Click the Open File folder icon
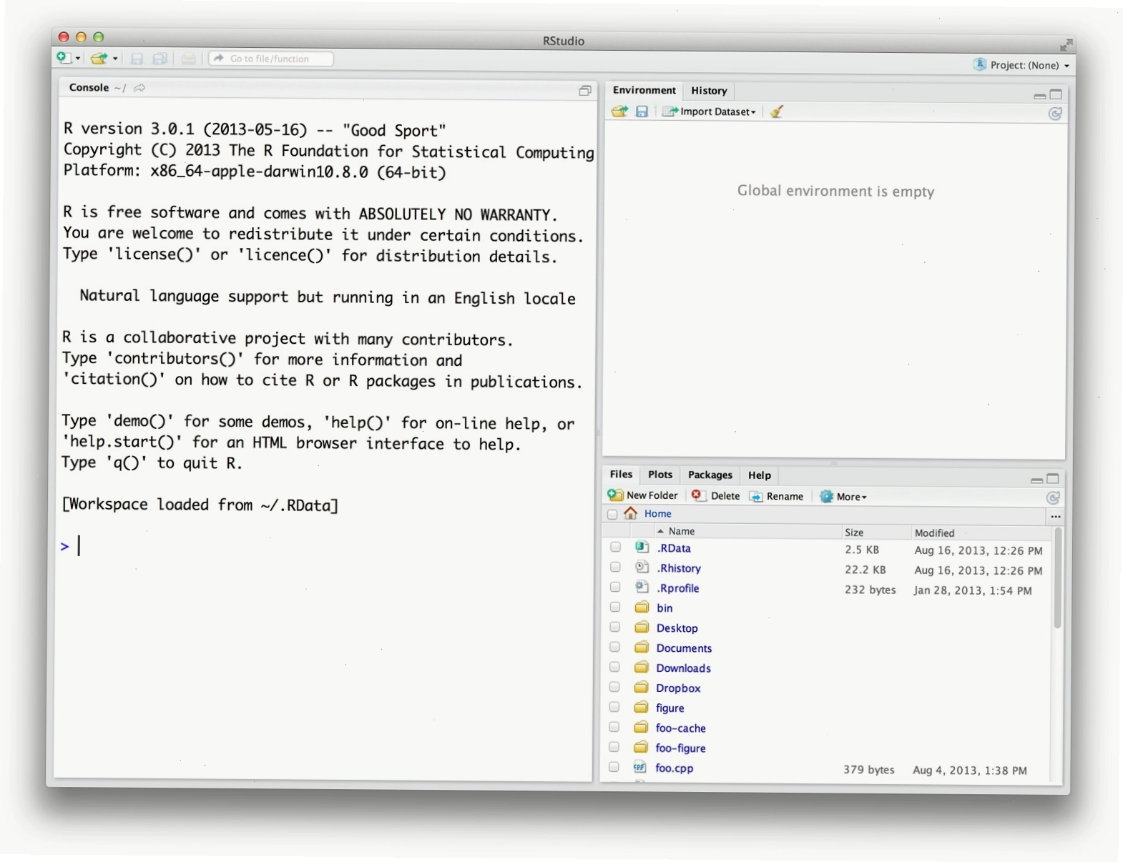Viewport: 1123px width, 862px height. point(99,59)
